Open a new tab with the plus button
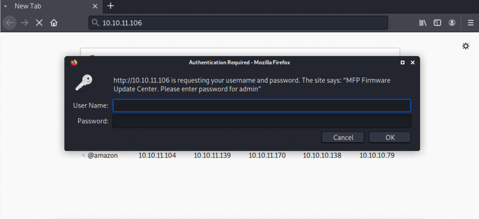The width and height of the screenshot is (479, 219). [110, 6]
